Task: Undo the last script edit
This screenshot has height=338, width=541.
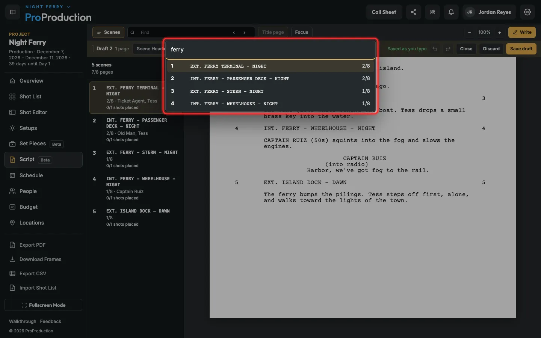Action: pyautogui.click(x=435, y=49)
